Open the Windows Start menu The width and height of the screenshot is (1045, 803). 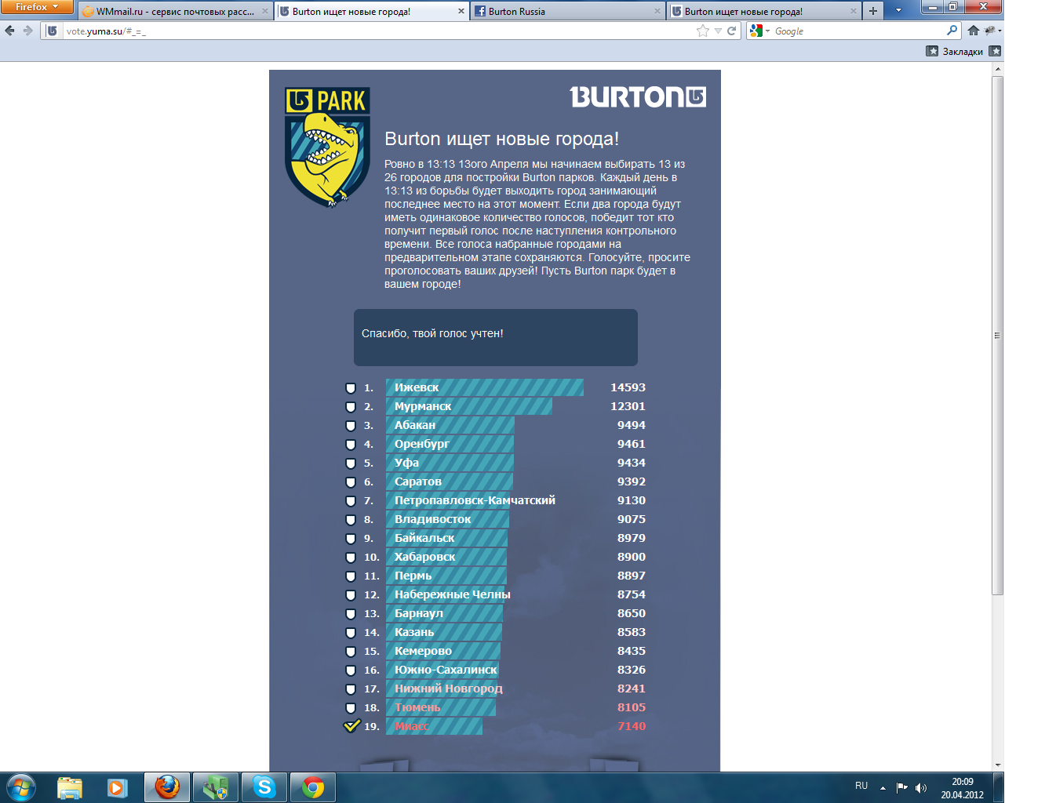[20, 787]
